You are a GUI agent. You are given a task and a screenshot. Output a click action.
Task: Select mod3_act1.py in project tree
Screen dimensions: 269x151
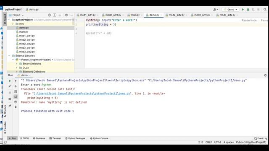(x=27, y=48)
